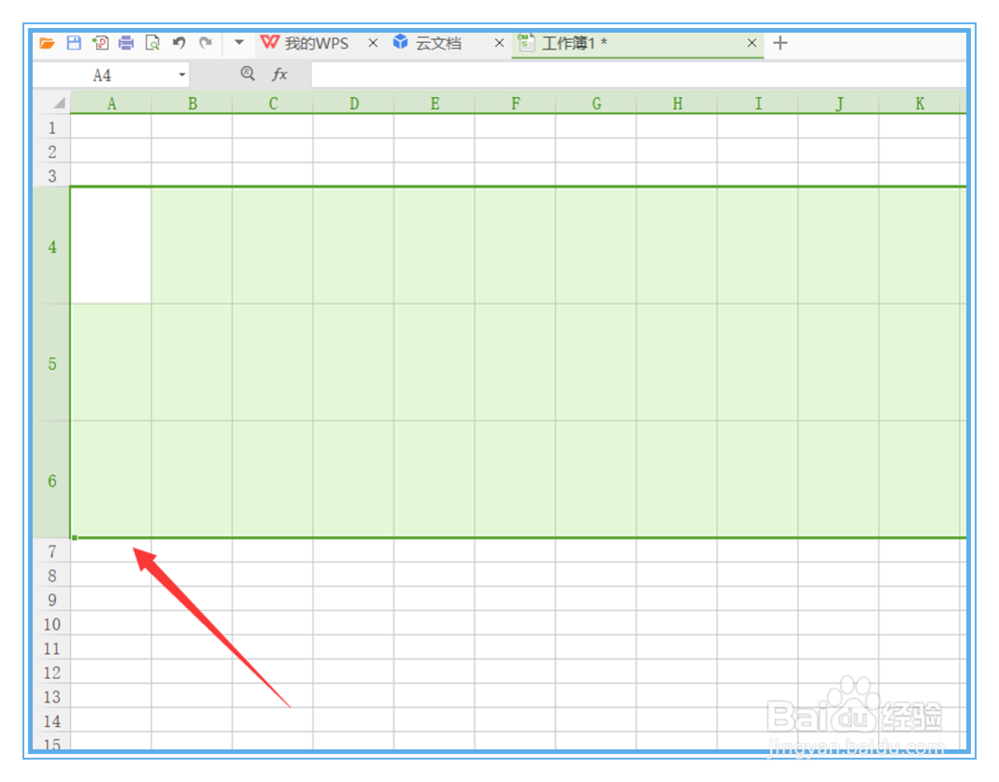Screen dimensions: 999x782
Task: Open the Name Box dropdown arrow
Action: tap(182, 75)
